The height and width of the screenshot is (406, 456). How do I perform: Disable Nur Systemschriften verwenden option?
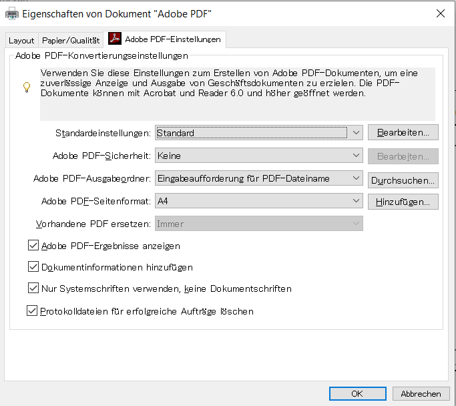[33, 288]
